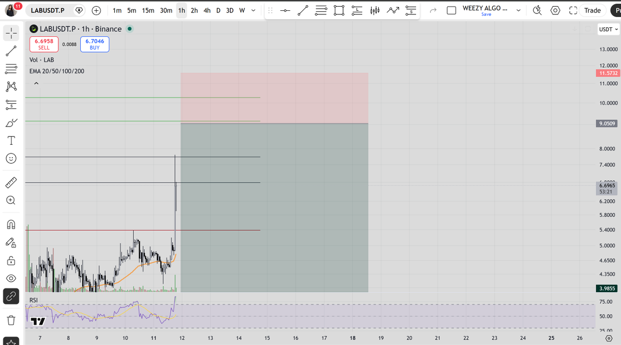Enter fullscreen mode

(x=573, y=10)
